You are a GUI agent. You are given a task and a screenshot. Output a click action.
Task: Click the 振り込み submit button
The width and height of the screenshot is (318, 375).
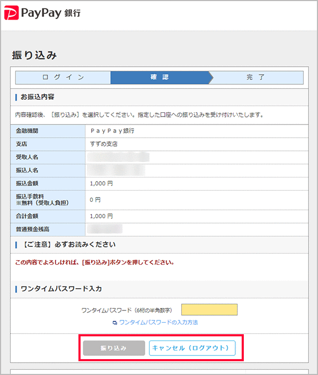click(114, 348)
